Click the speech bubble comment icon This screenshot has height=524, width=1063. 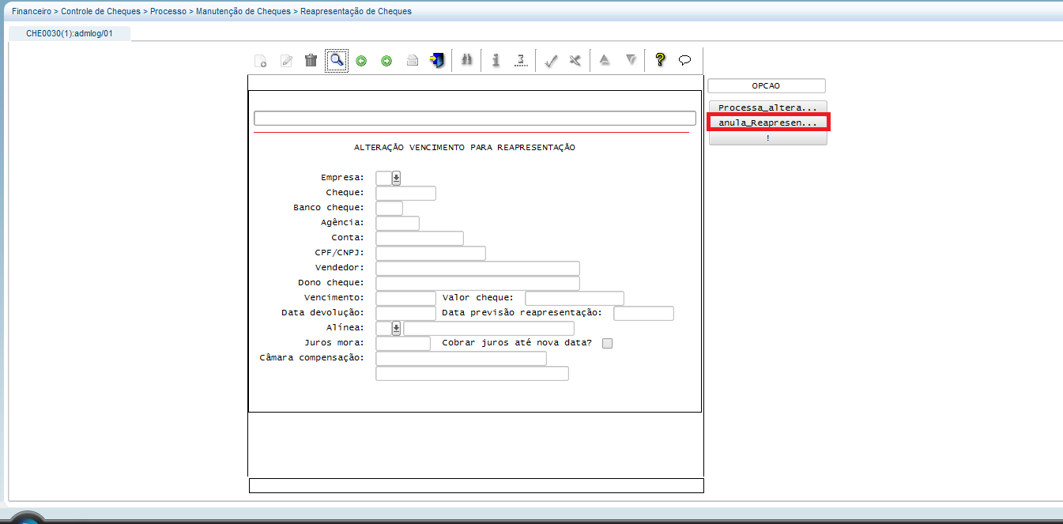click(x=685, y=60)
